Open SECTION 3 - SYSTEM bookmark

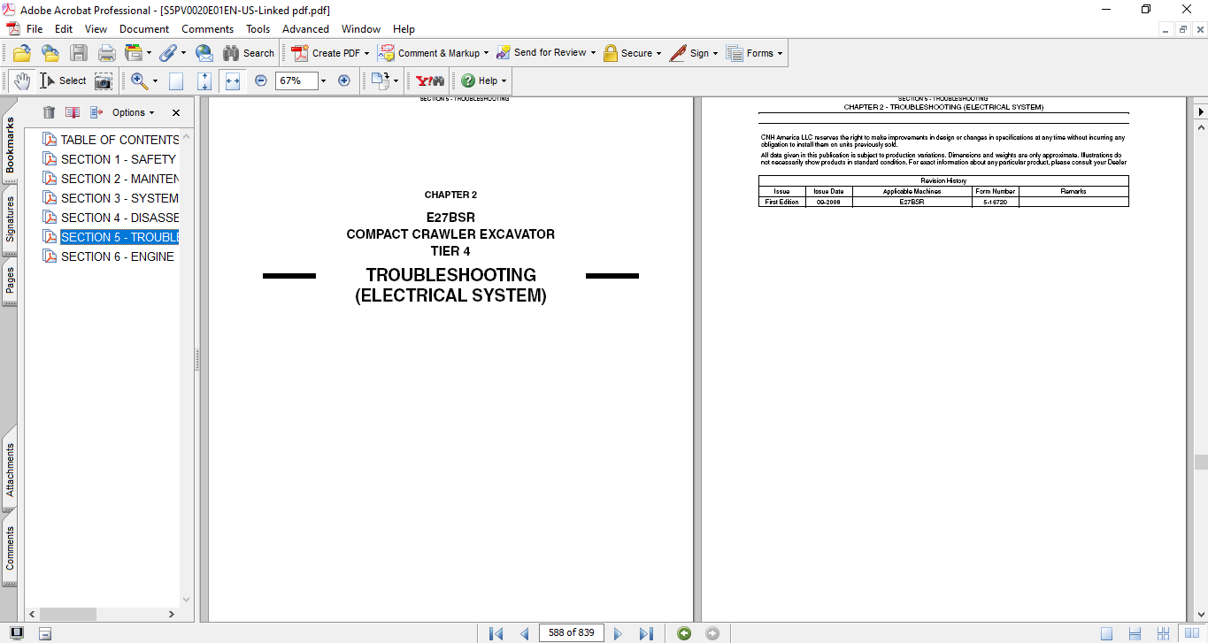coord(119,198)
